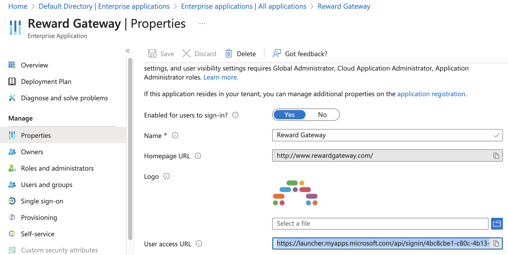Image resolution: width=508 pixels, height=255 pixels.
Task: Click the Delete button label
Action: [x=246, y=54]
